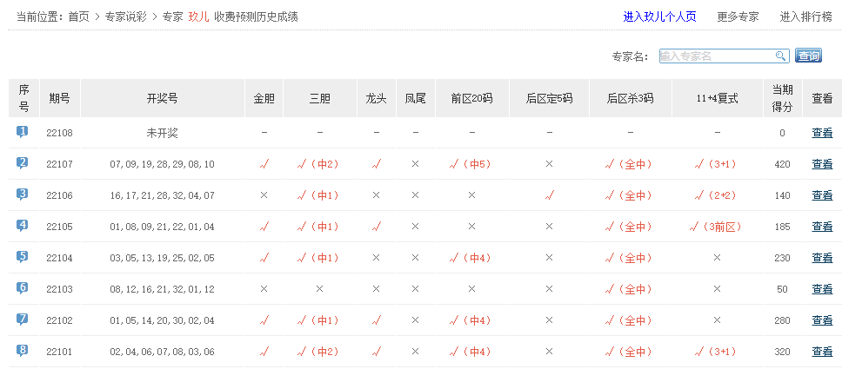The width and height of the screenshot is (842, 369).
Task: Open 查看 link for period 22101
Action: [822, 352]
